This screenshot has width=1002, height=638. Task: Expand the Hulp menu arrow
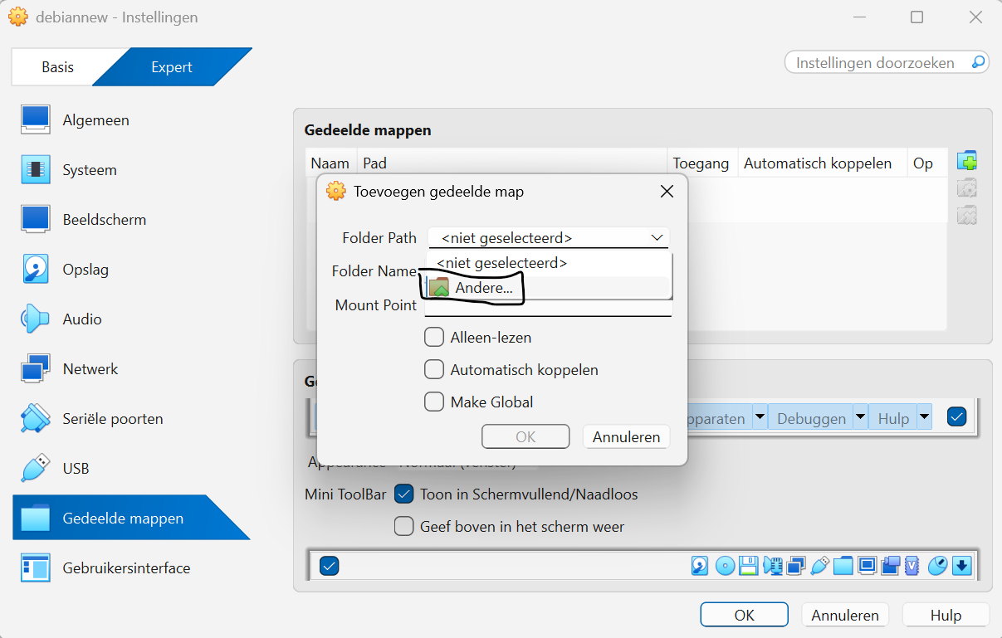924,417
